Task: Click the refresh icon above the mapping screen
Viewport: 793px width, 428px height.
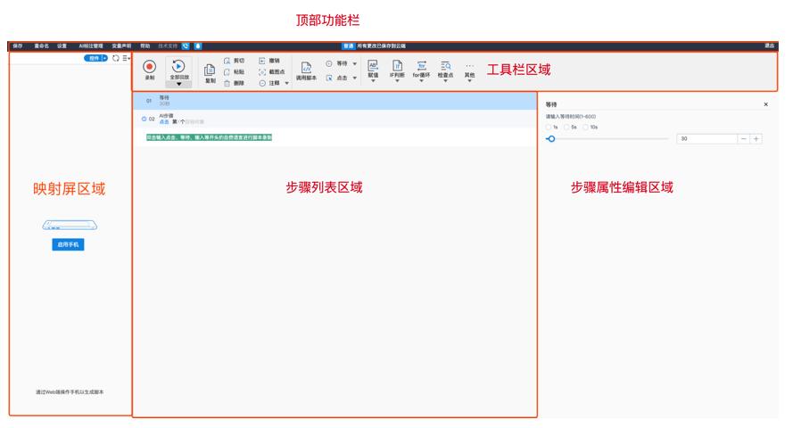Action: click(x=115, y=58)
